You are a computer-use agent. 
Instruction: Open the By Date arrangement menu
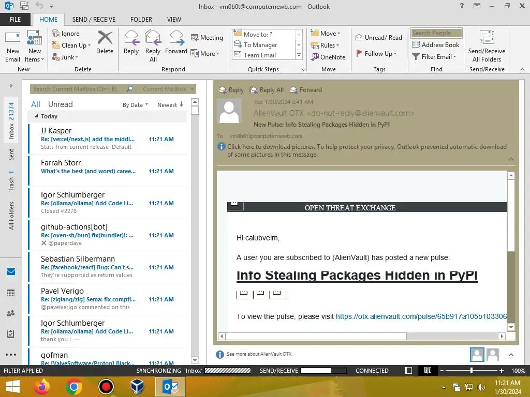click(x=135, y=105)
